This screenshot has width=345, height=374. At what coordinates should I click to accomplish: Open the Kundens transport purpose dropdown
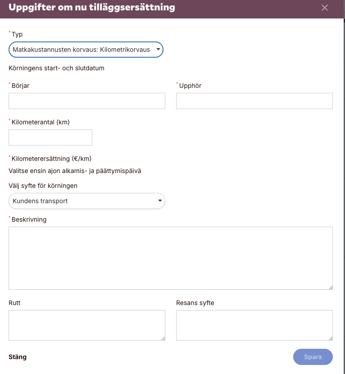point(87,201)
